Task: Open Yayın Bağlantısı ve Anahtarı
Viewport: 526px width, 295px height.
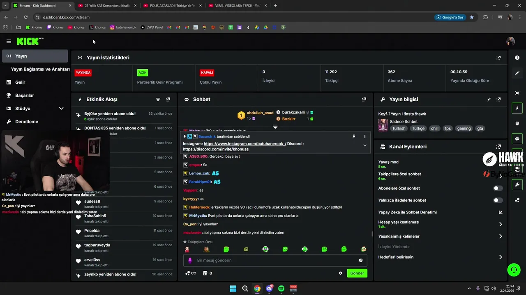Action: (x=40, y=69)
